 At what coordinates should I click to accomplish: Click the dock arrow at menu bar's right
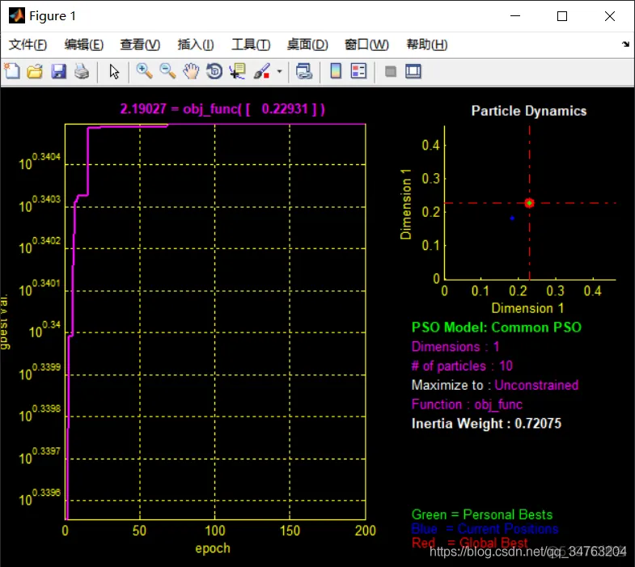[625, 44]
